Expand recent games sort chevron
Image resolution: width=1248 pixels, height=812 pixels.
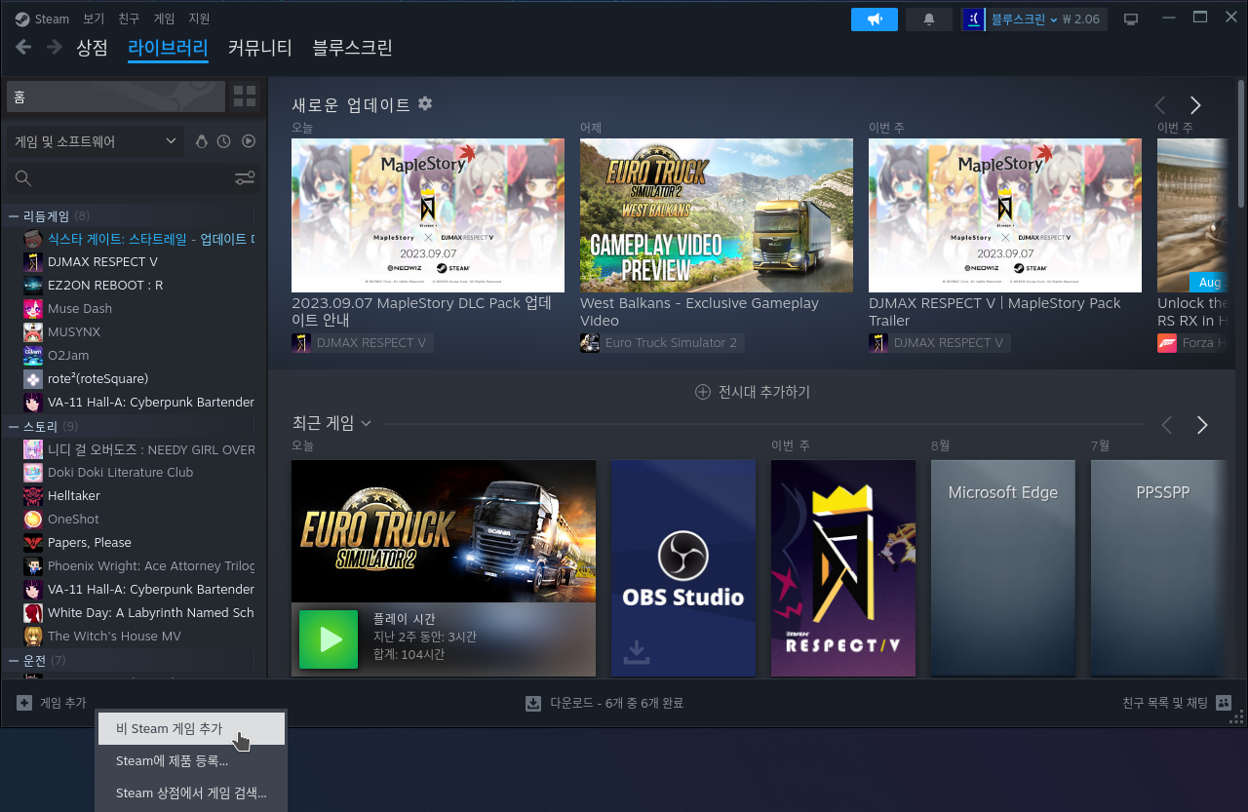(367, 424)
